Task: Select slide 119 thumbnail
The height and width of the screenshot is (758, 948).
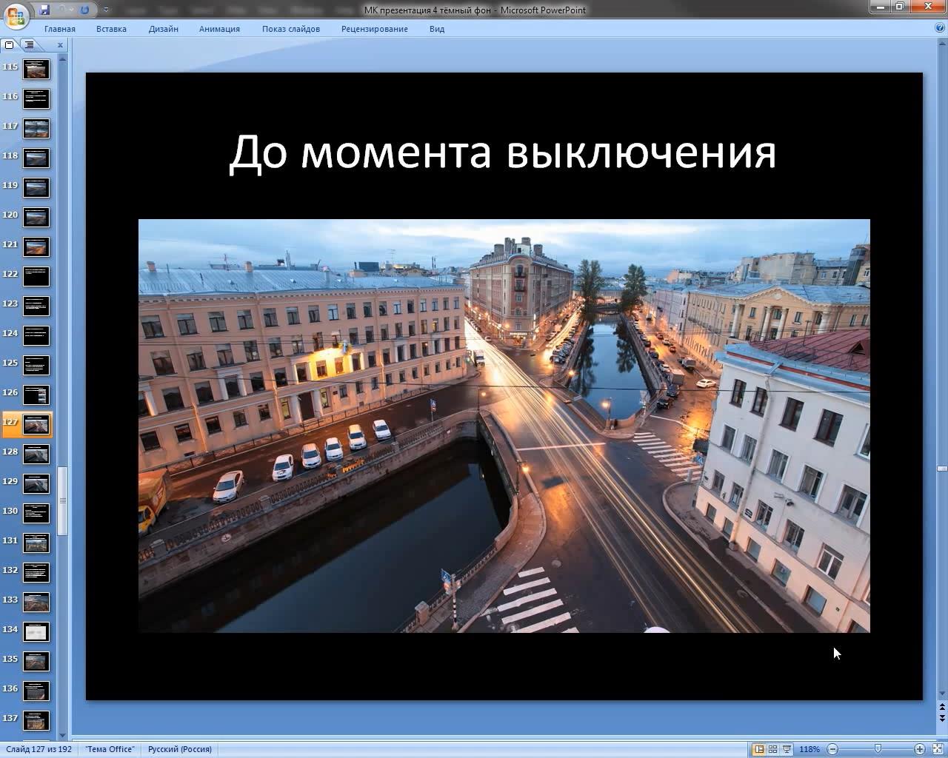Action: click(36, 187)
